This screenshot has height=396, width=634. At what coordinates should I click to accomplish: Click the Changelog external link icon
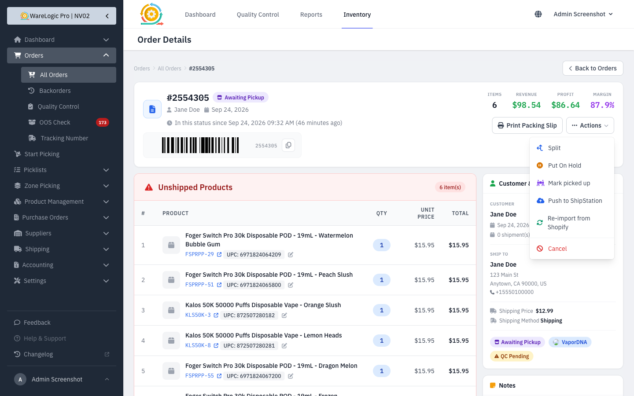107,354
